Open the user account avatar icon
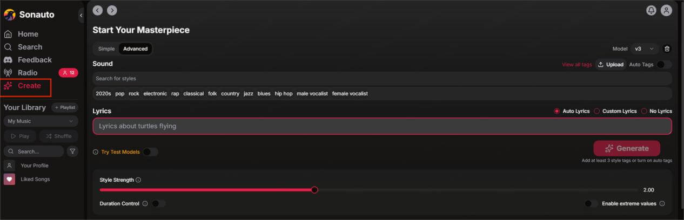This screenshot has width=684, height=220. tap(667, 10)
